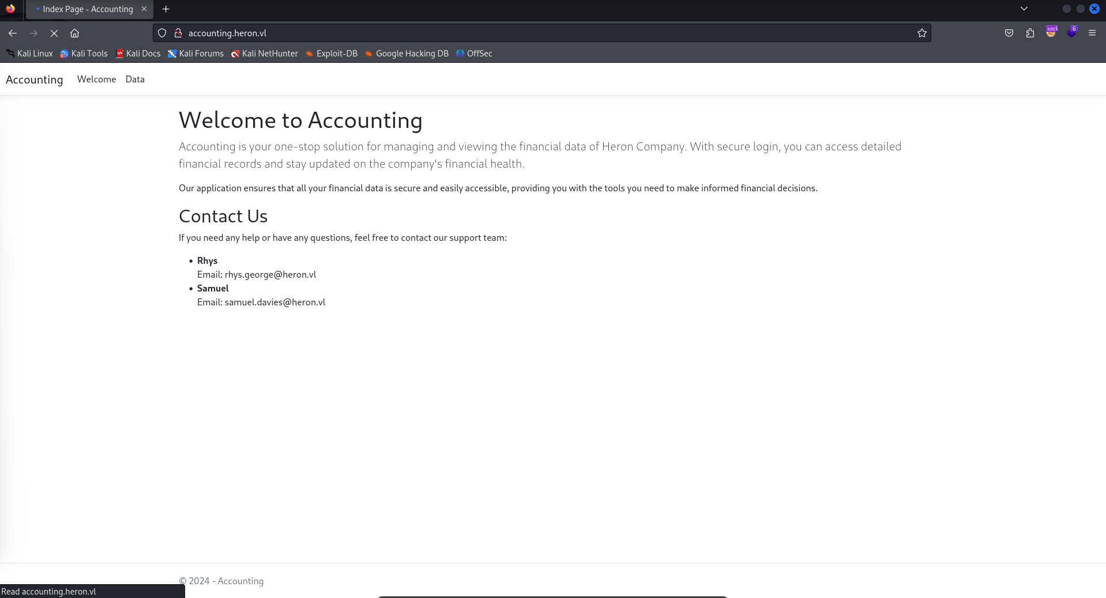Click the back navigation arrow
Viewport: 1106px width, 598px height.
tap(13, 33)
